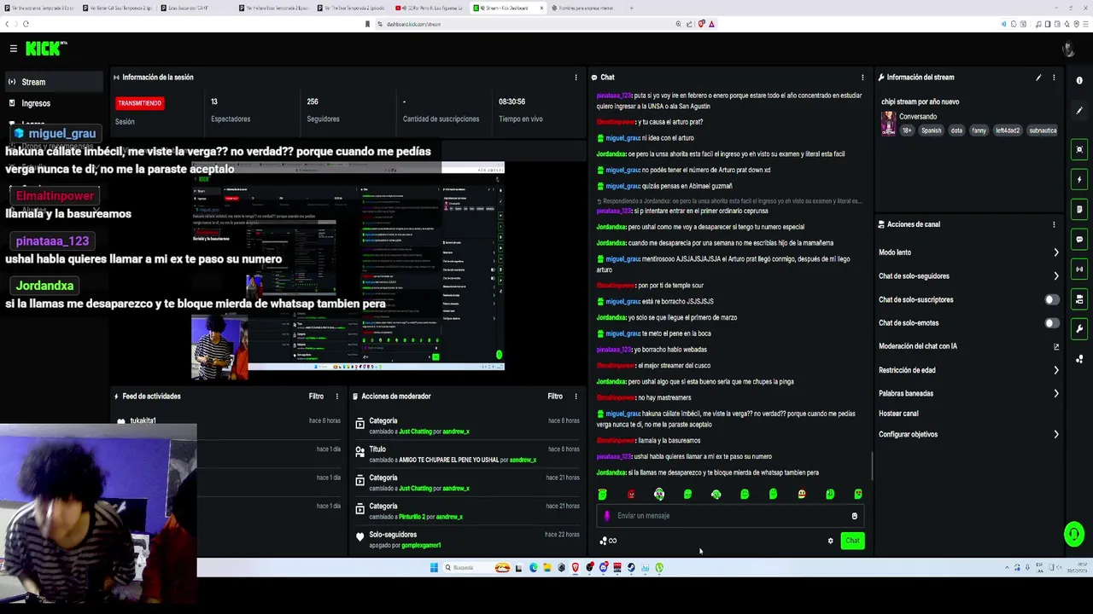Toggle Chat de solo-suscriptores switch
The image size is (1093, 614).
1052,299
